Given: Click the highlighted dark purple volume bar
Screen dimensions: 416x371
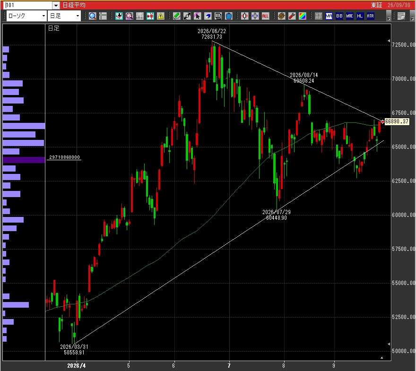Looking at the screenshot, I should [24, 160].
